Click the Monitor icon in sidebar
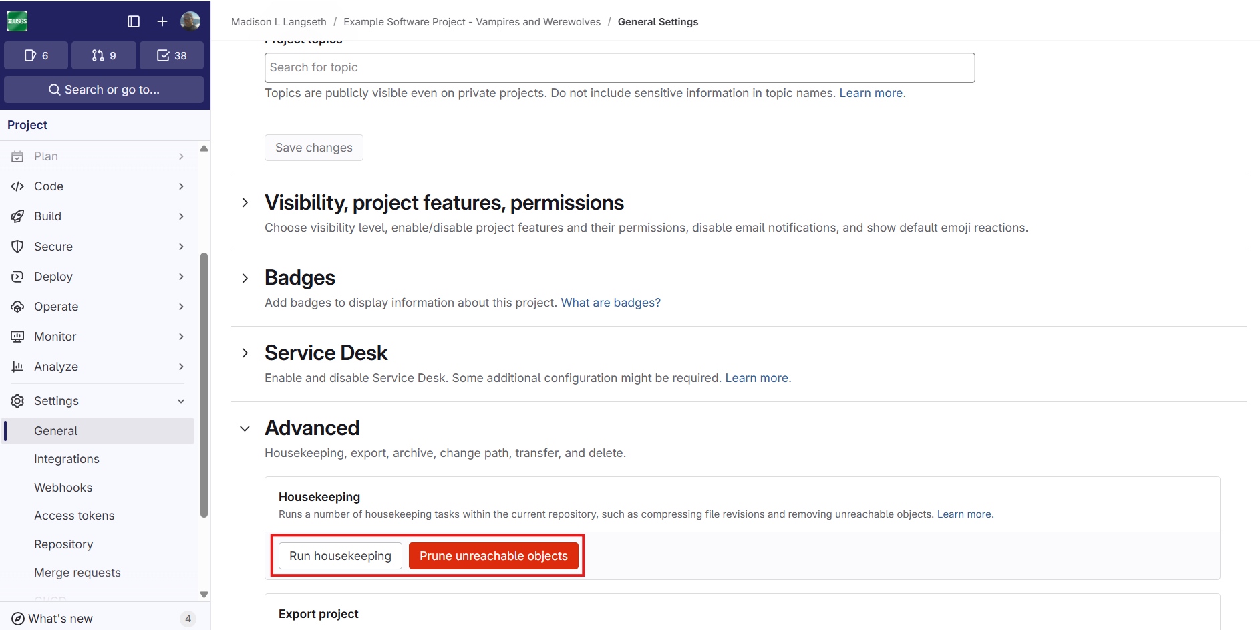Screen dimensions: 1260x630 click(x=18, y=336)
